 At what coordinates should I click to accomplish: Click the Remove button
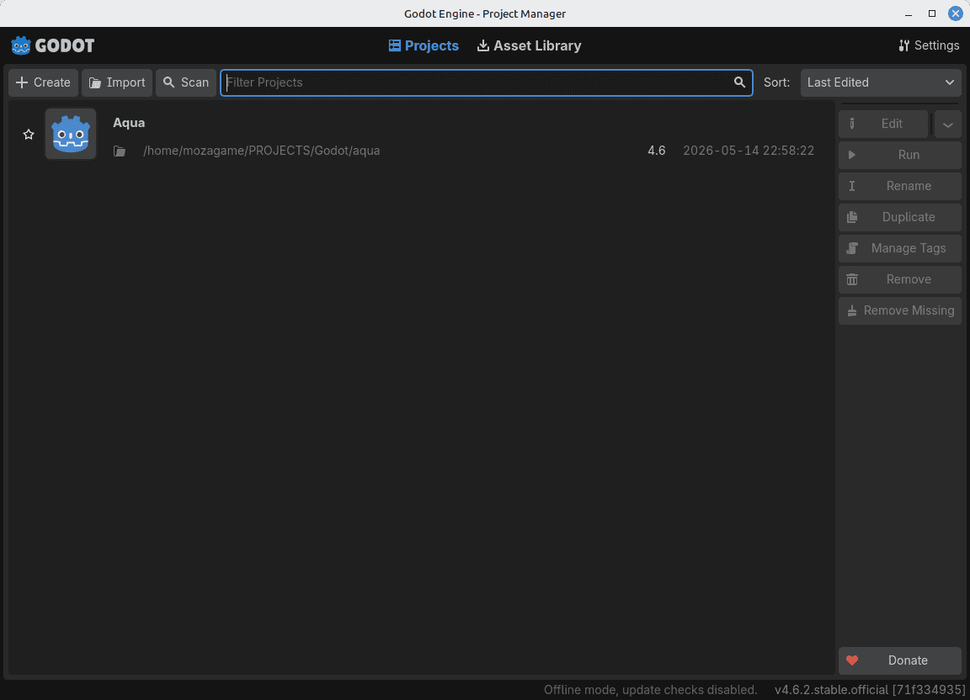point(900,279)
